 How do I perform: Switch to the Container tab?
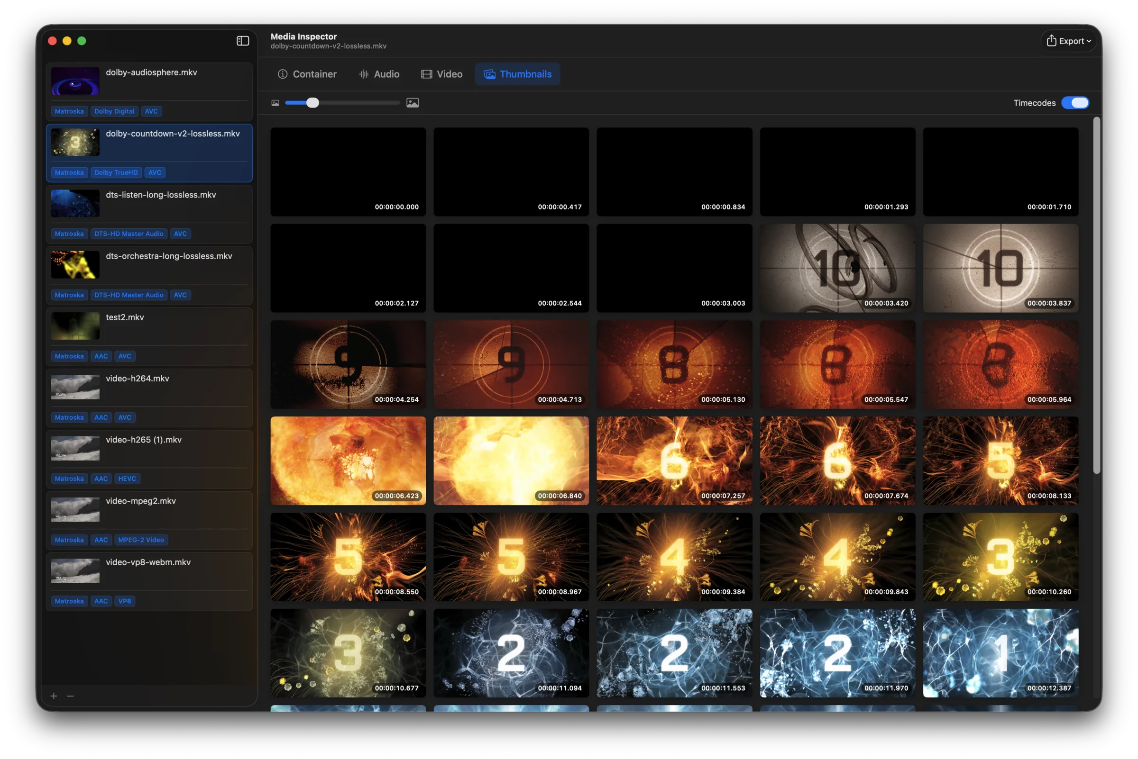[307, 74]
